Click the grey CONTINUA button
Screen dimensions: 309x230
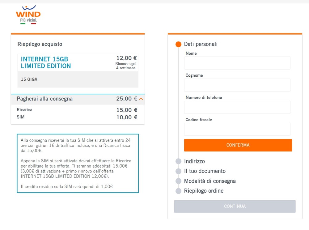(x=235, y=206)
